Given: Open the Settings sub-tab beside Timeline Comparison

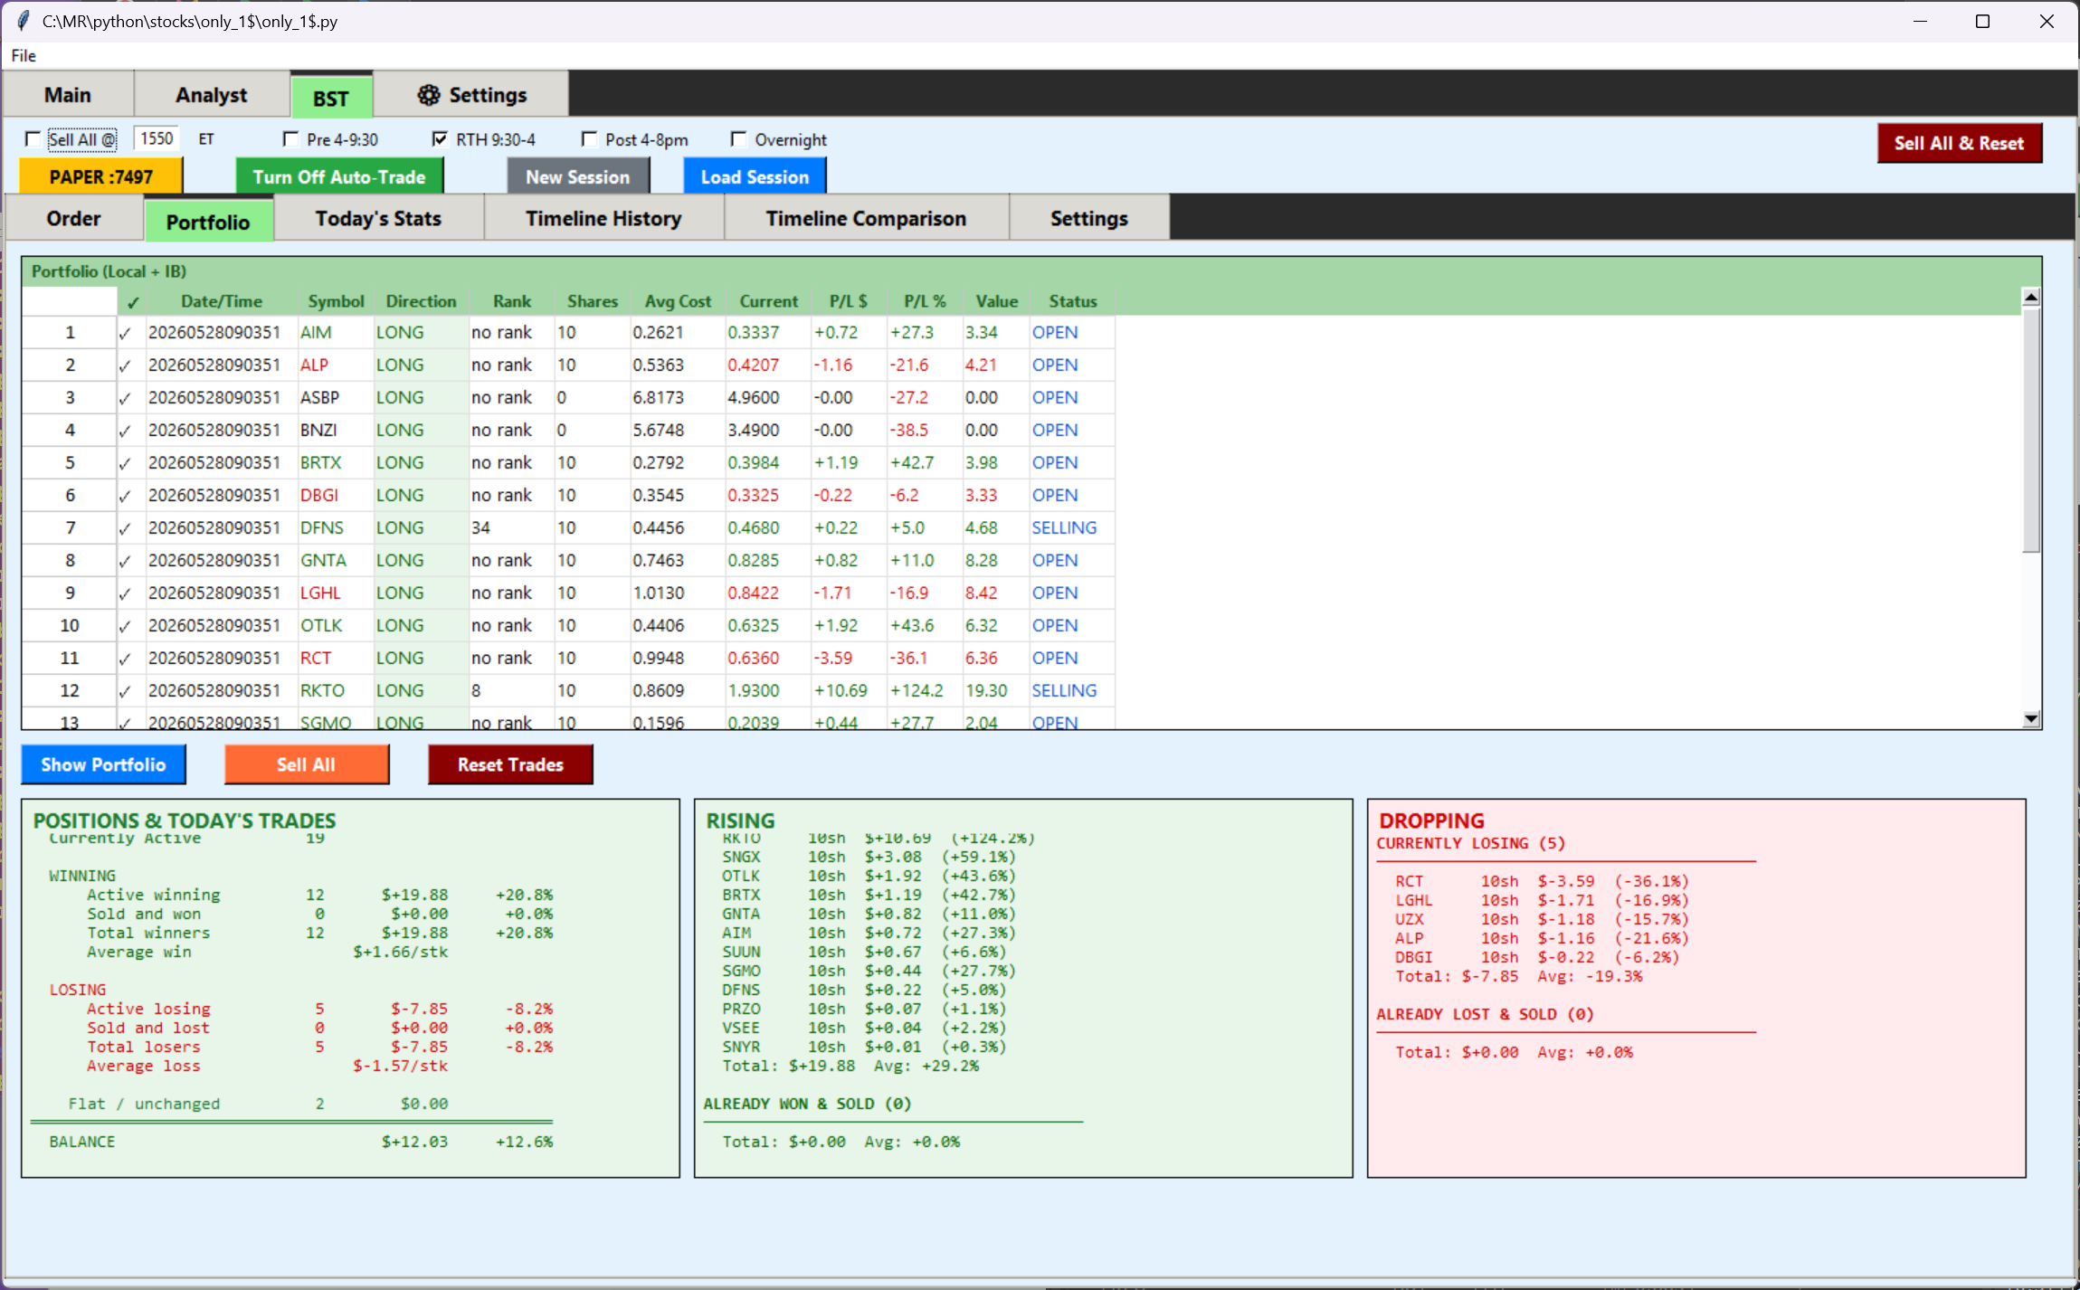Looking at the screenshot, I should point(1089,219).
